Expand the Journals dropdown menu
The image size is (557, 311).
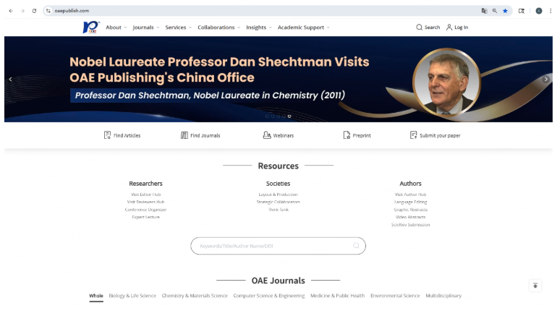145,27
